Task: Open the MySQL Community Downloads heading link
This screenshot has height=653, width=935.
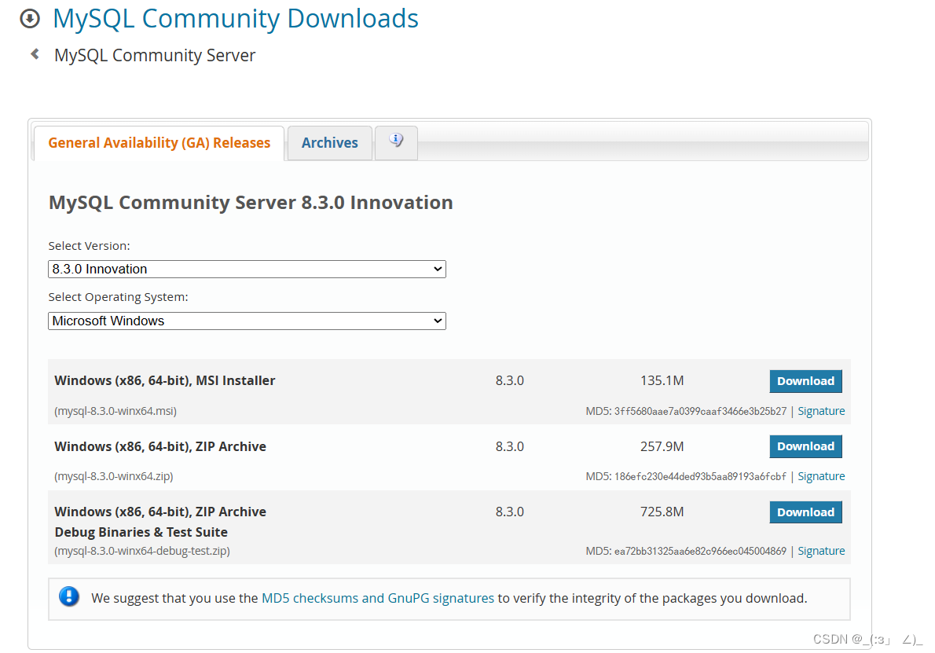Action: pyautogui.click(x=236, y=19)
